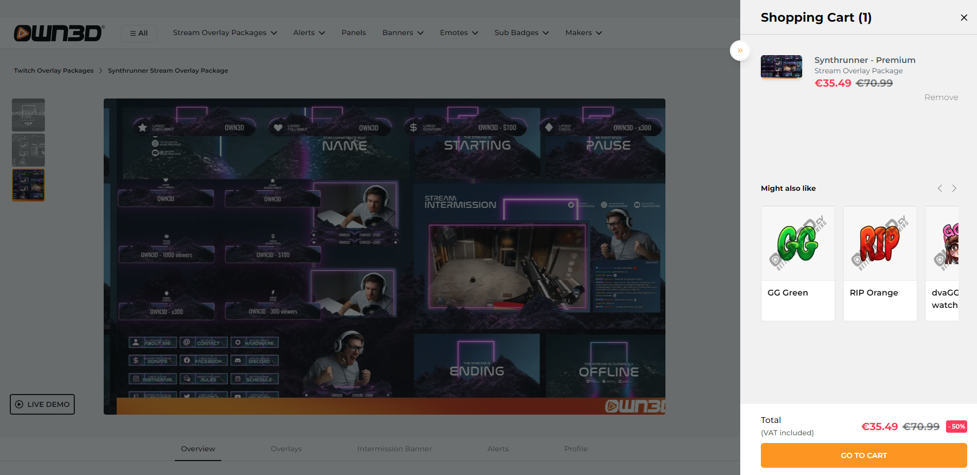Screen dimensions: 977x475
Task: Open the Intermission Banner tab
Action: click(x=394, y=449)
